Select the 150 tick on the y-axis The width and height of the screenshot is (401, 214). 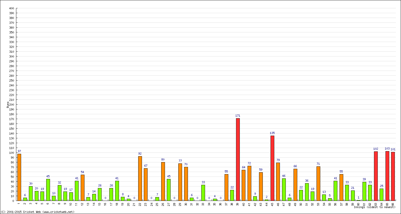pos(11,129)
